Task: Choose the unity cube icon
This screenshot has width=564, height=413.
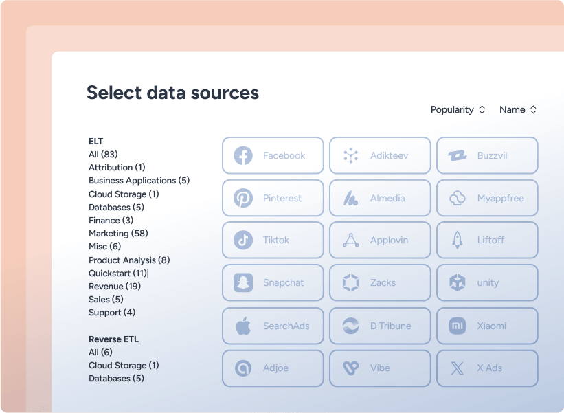Action: point(457,282)
